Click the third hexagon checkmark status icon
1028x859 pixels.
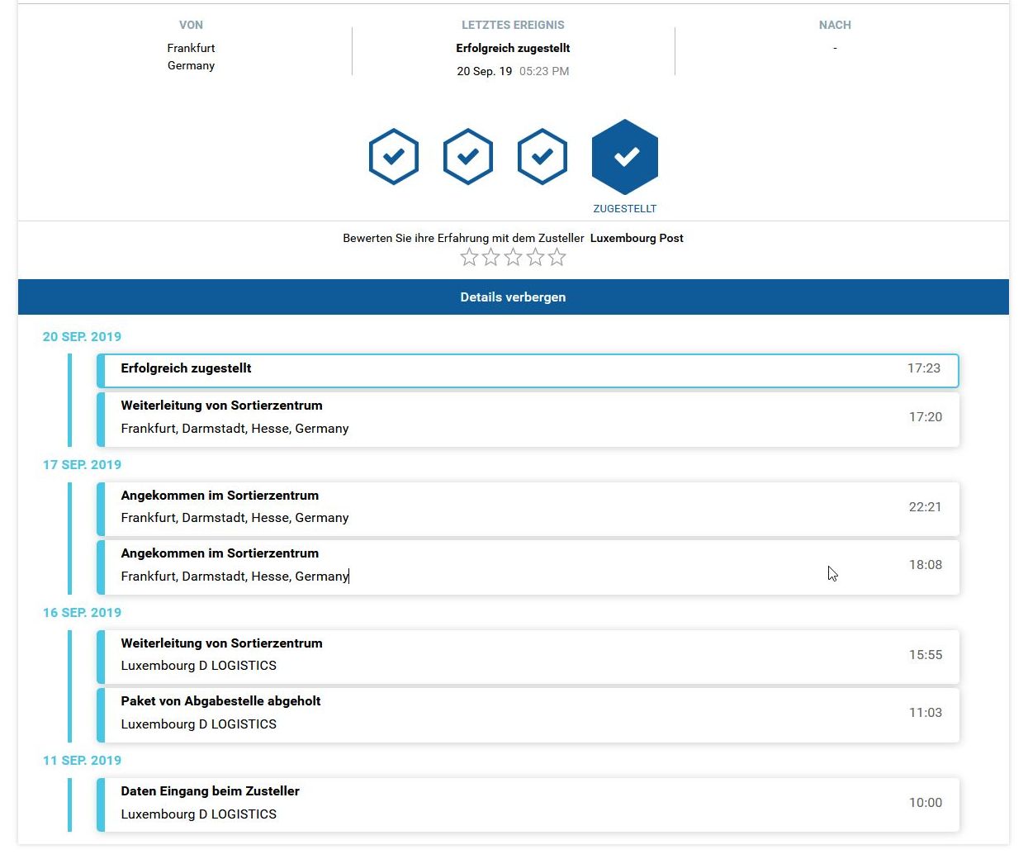tap(542, 156)
